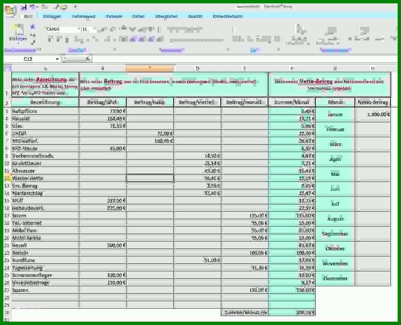
Task: Open the Start ribbon tab
Action: tap(28, 16)
